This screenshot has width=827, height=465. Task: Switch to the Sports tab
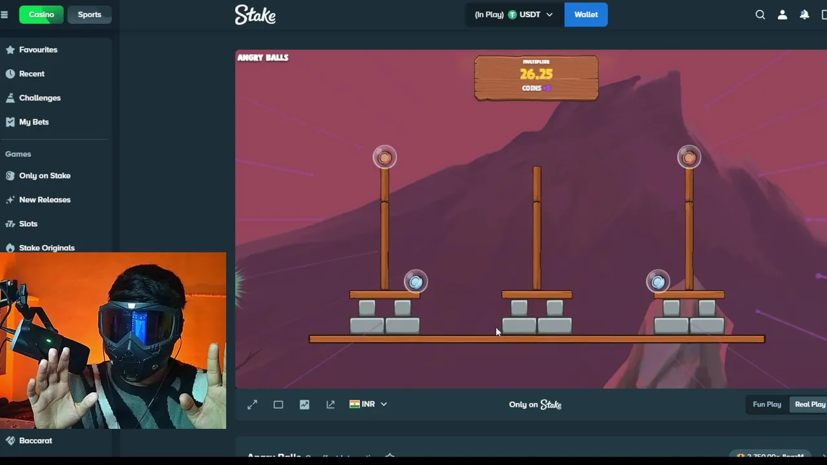(x=89, y=14)
